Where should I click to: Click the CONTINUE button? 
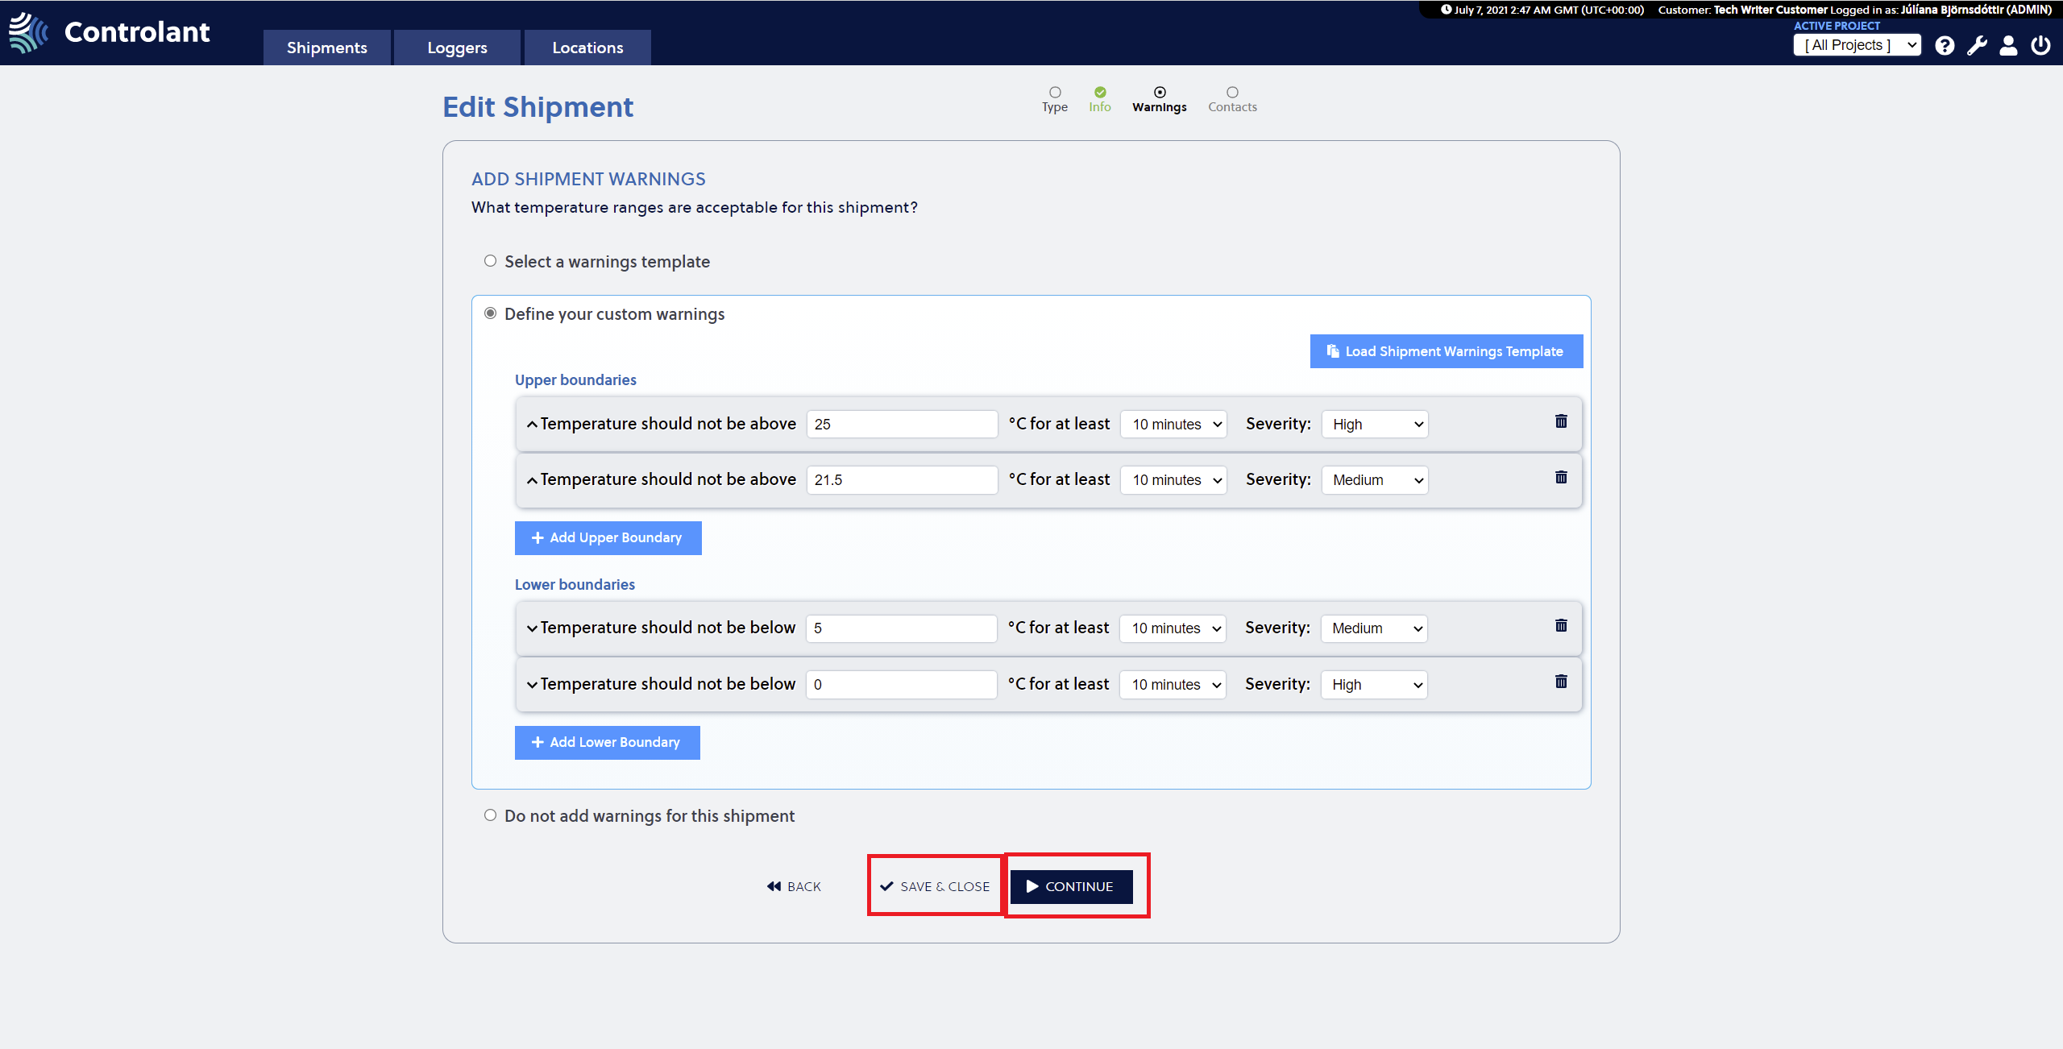(x=1072, y=887)
